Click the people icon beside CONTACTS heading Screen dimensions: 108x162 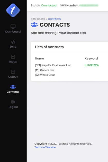tap(34, 25)
